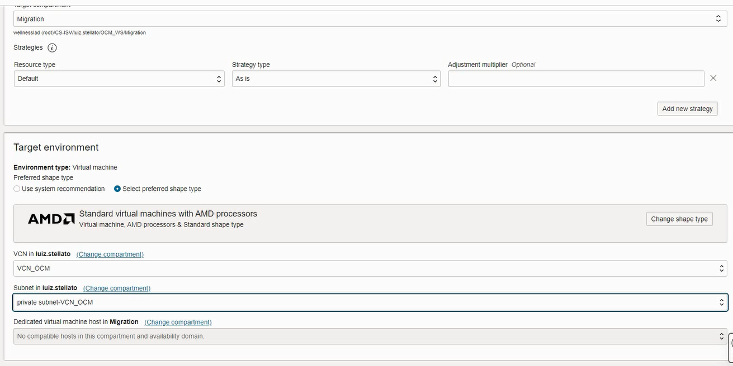Viewport: 733px width, 366px height.
Task: Remove the strategy row with X icon
Action: click(713, 79)
